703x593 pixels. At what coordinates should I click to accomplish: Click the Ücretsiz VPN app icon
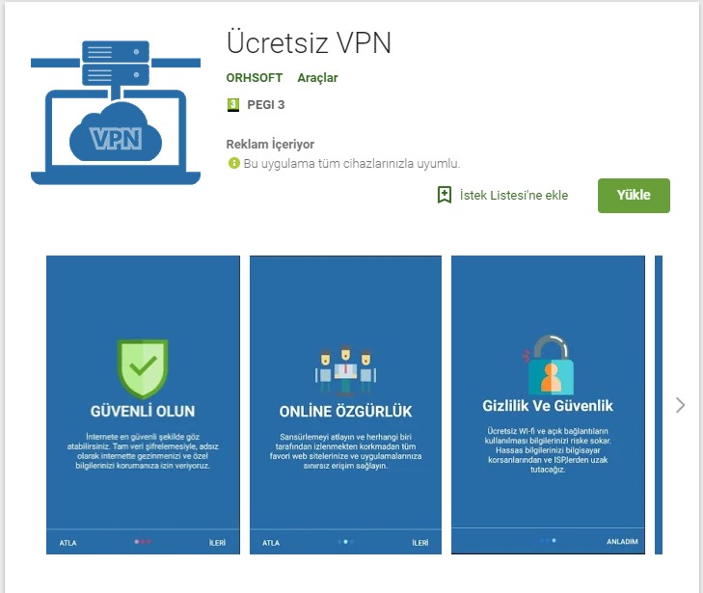[x=116, y=112]
